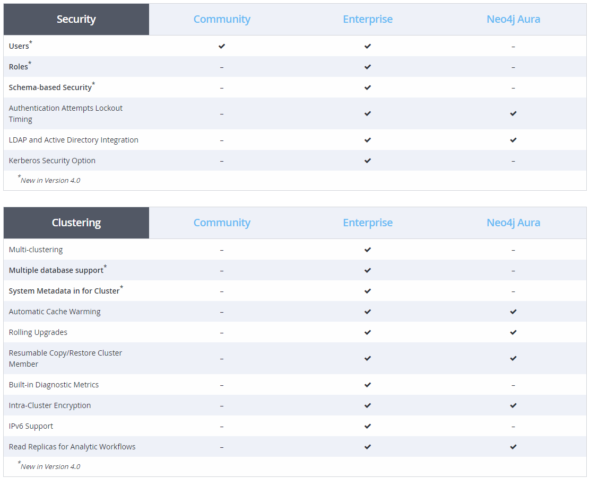Click the LDAP and Active Directory Integration label
The height and width of the screenshot is (478, 590).
click(73, 140)
